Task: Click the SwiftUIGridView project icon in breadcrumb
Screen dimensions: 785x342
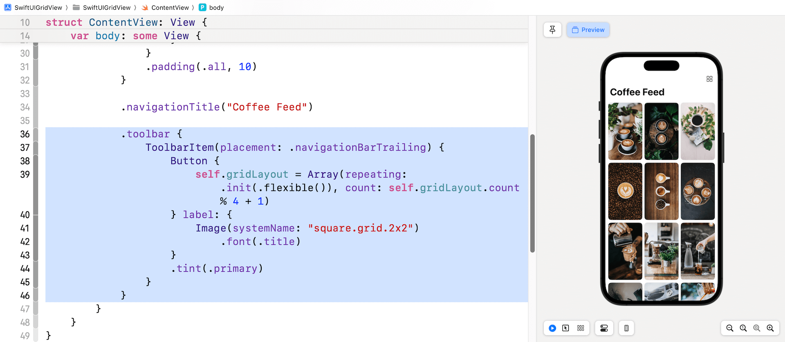Action: click(x=8, y=7)
